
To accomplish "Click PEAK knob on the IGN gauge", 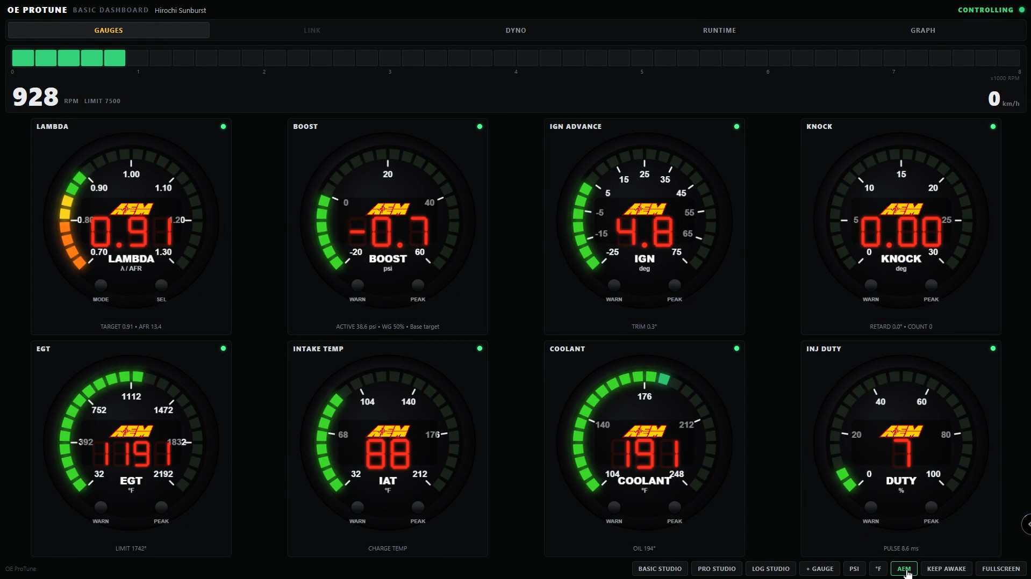I will (x=675, y=285).
